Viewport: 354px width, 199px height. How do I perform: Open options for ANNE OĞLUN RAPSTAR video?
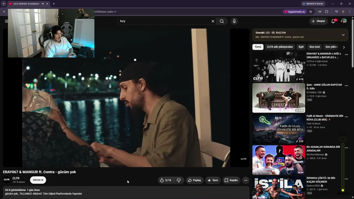346,86
